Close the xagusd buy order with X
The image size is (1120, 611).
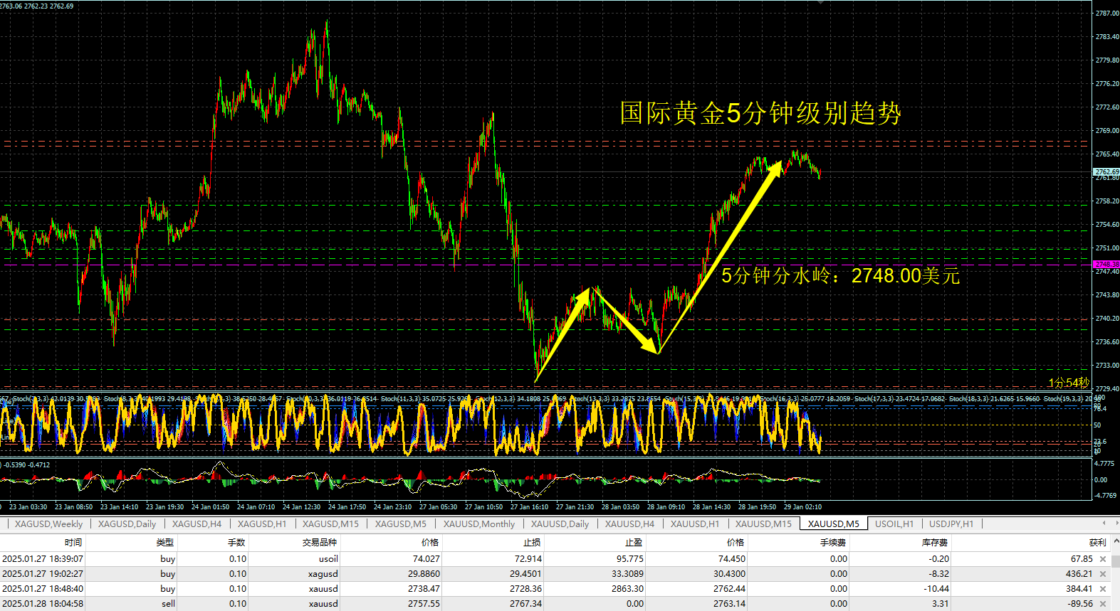click(1103, 574)
